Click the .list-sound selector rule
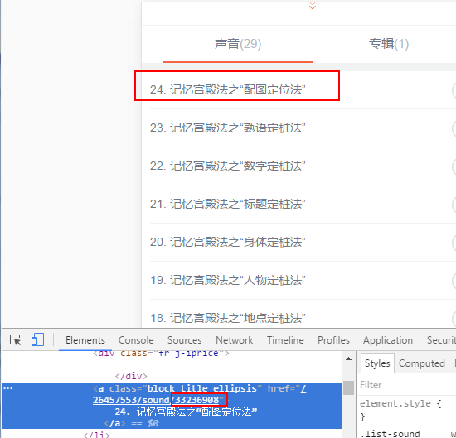456x438 pixels. tap(390, 434)
